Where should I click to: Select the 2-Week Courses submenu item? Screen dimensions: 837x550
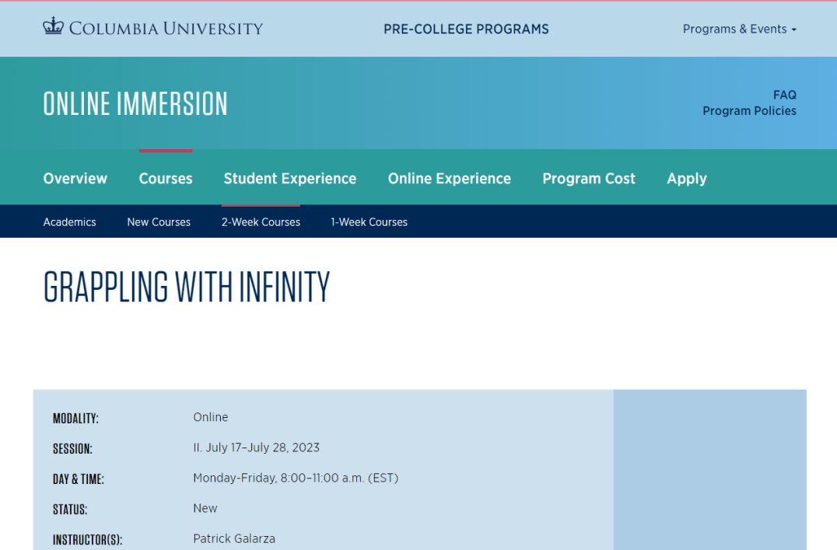(x=261, y=222)
